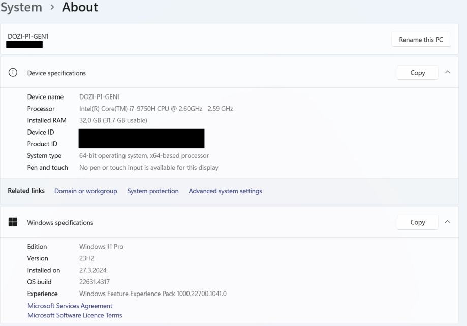Copy the device specifications

tap(418, 73)
